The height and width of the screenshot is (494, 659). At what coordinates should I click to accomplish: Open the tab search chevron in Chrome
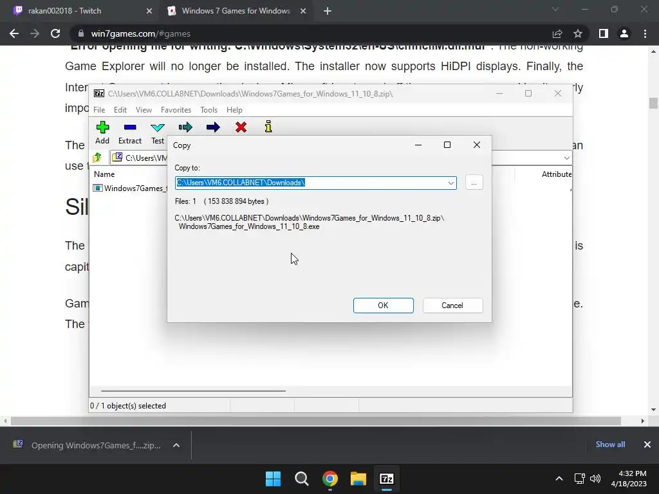point(555,9)
